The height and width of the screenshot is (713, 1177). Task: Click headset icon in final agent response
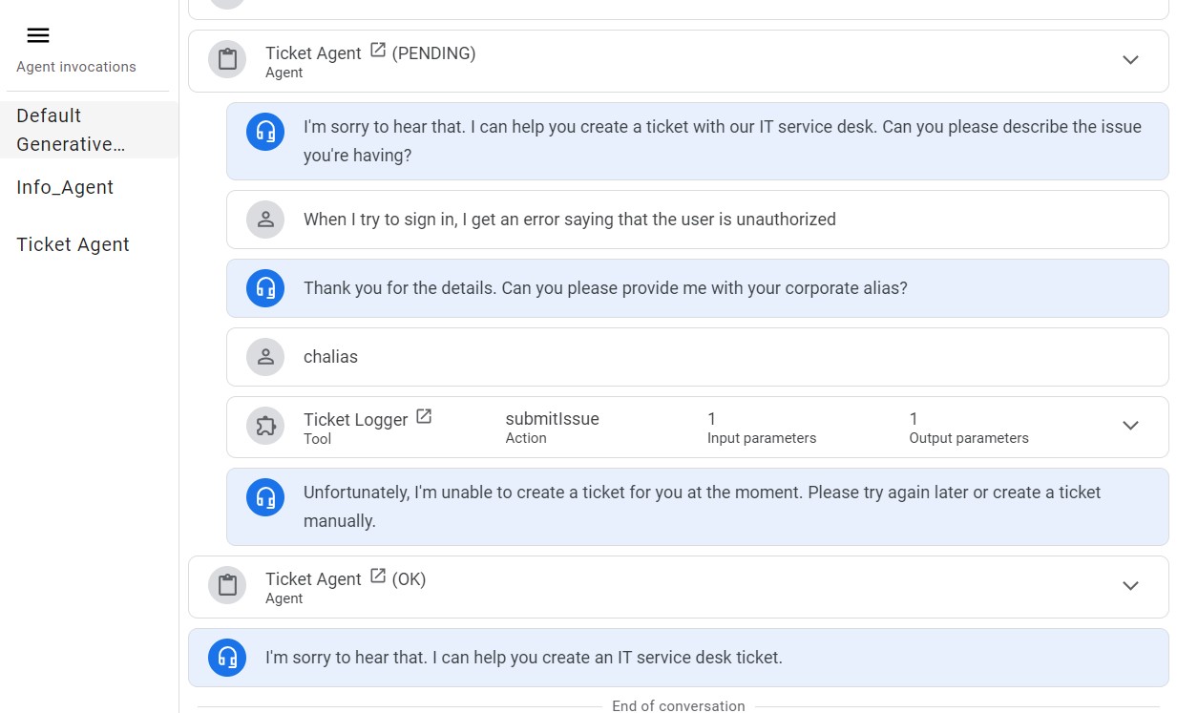227,658
